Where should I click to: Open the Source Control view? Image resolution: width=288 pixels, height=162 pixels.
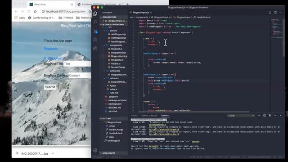click(x=95, y=31)
